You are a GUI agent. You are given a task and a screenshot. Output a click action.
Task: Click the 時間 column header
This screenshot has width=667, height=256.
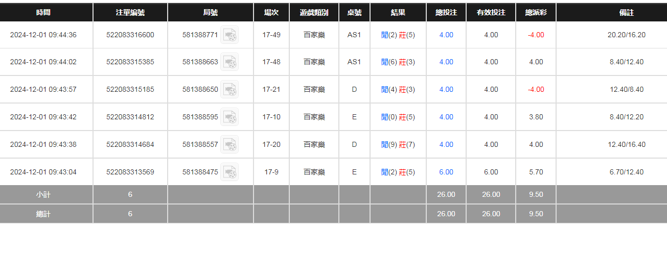pyautogui.click(x=43, y=13)
